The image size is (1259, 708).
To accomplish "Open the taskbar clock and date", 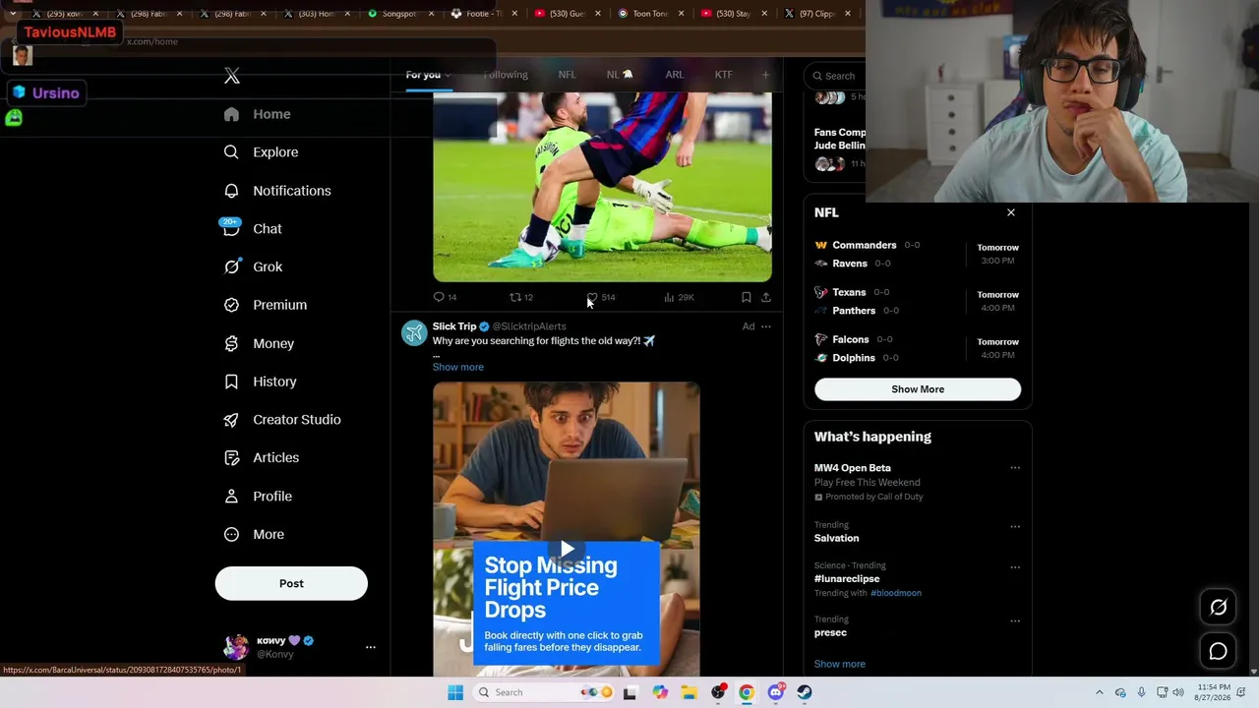I will [x=1213, y=692].
